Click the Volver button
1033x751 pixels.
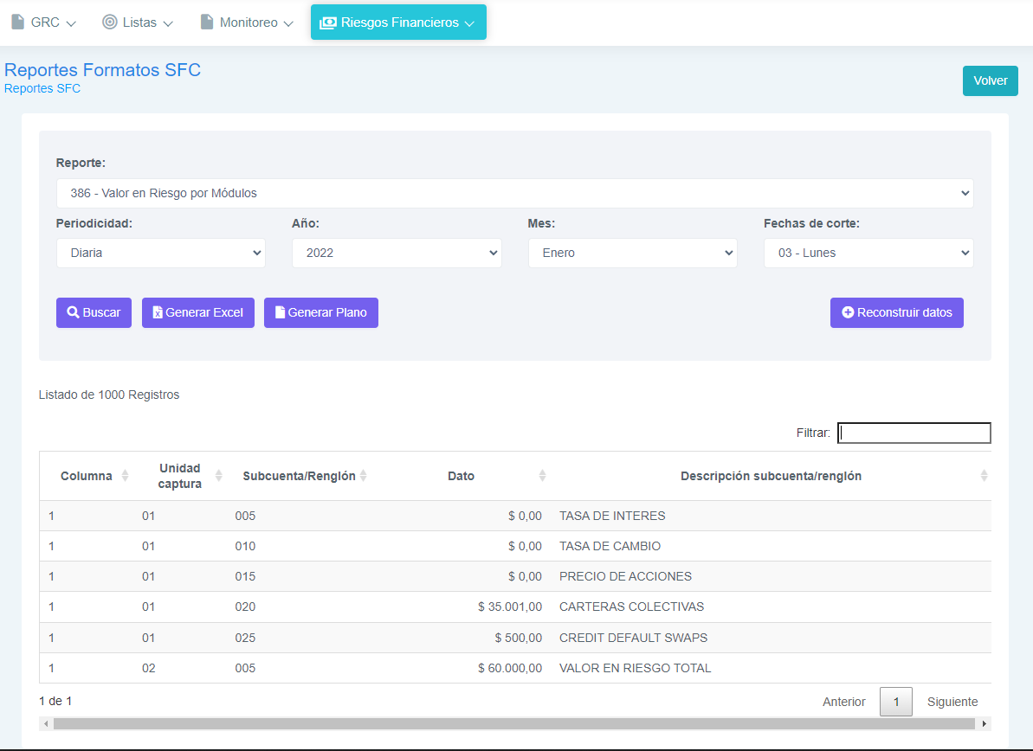991,81
